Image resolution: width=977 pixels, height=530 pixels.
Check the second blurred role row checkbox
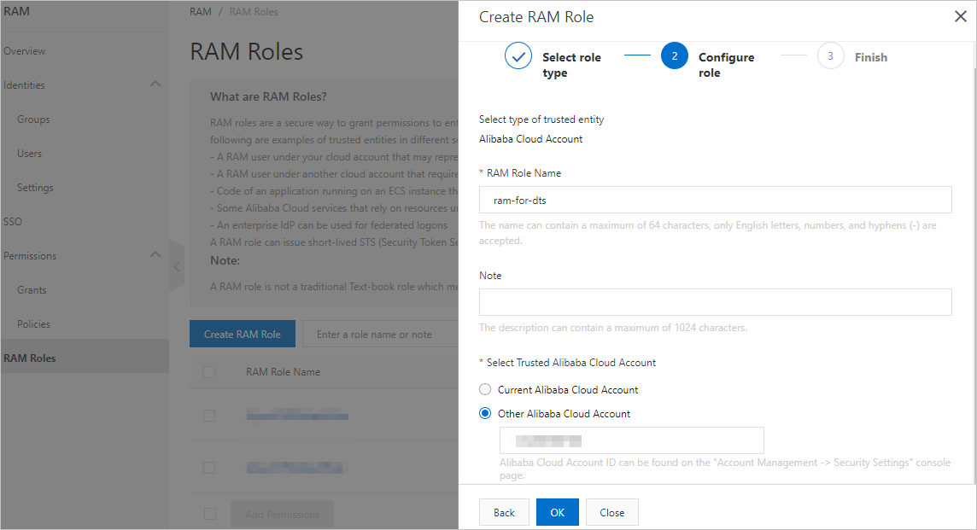tap(209, 467)
